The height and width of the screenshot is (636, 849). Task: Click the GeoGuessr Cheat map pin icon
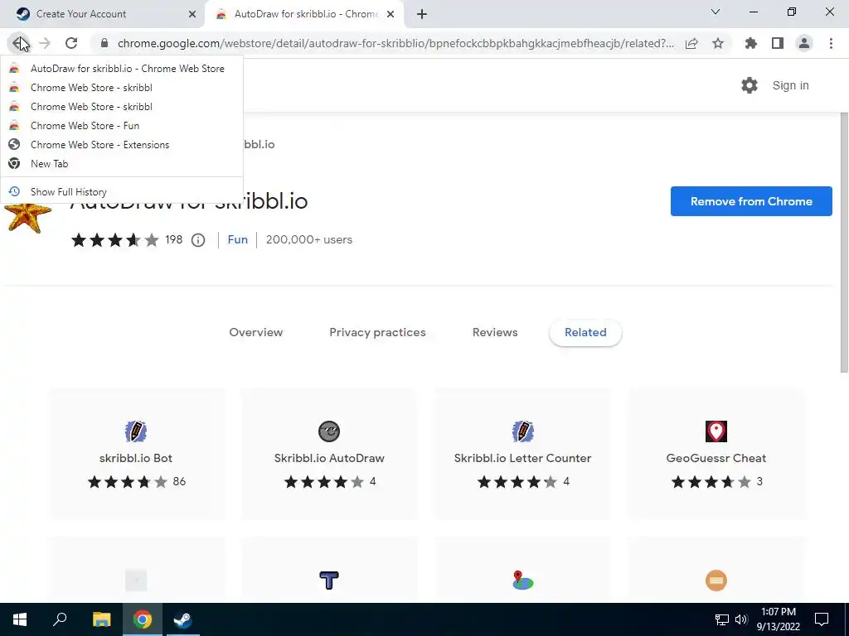coord(716,431)
